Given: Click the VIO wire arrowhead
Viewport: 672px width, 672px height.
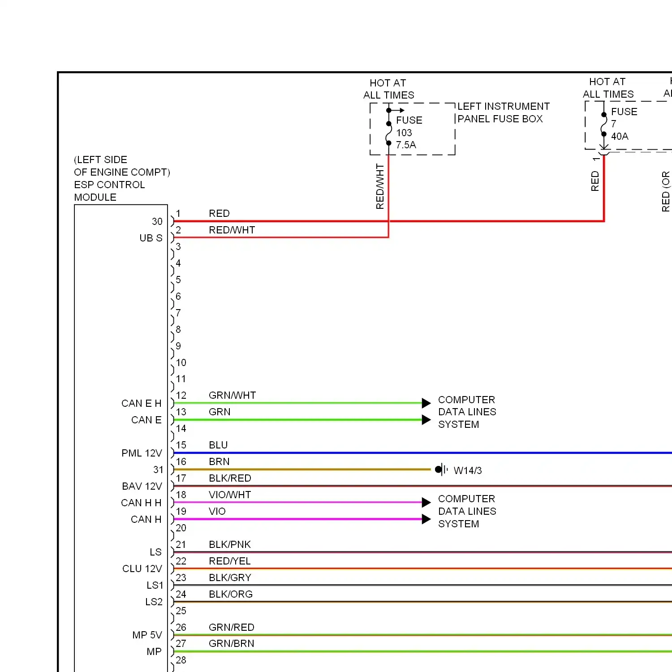Looking at the screenshot, I should (x=426, y=519).
